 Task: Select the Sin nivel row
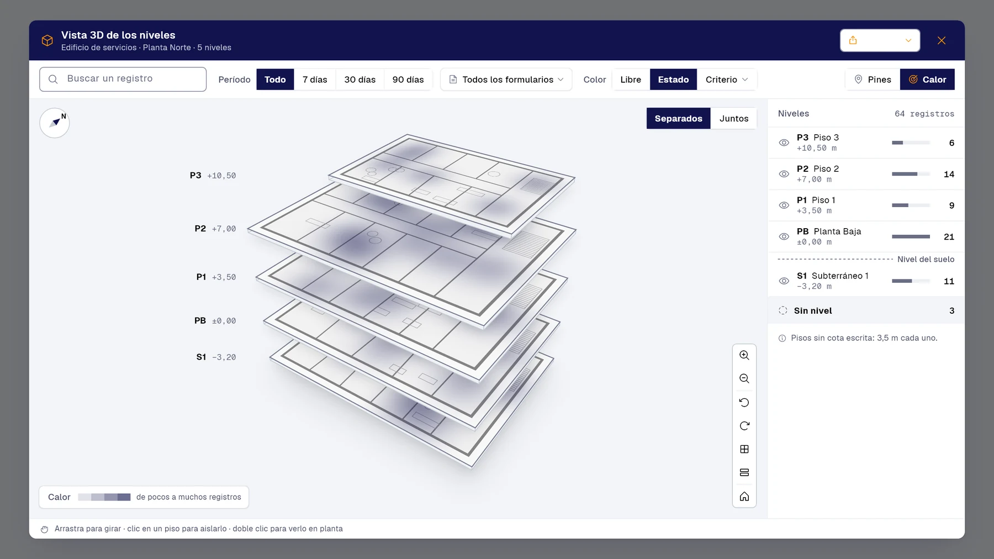tap(866, 310)
